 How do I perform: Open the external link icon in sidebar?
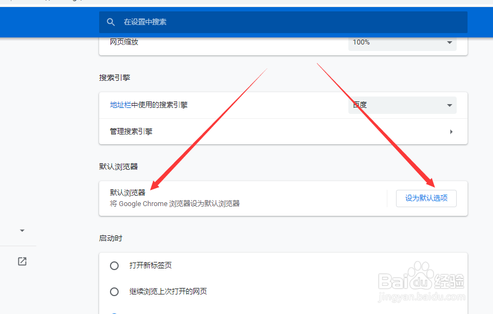click(x=22, y=261)
